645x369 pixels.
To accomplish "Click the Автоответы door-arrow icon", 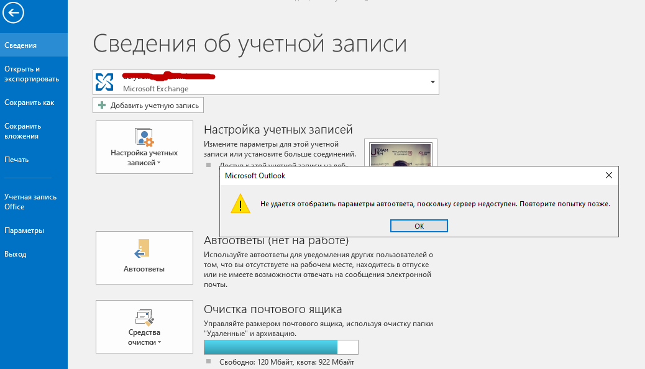I will 142,248.
